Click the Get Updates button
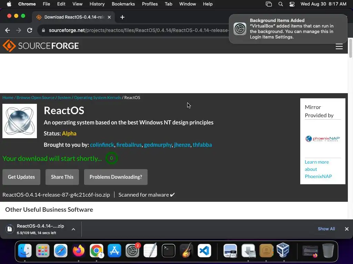This screenshot has width=353, height=264. click(x=21, y=177)
